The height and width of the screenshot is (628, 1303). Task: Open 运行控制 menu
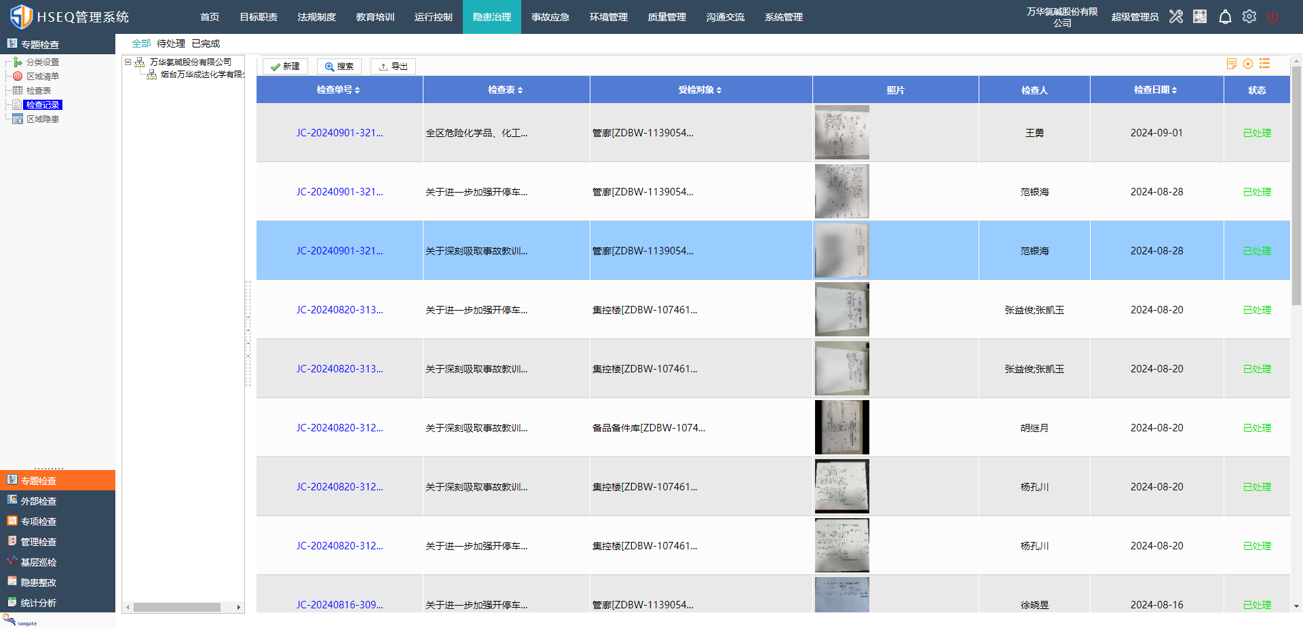pyautogui.click(x=434, y=17)
